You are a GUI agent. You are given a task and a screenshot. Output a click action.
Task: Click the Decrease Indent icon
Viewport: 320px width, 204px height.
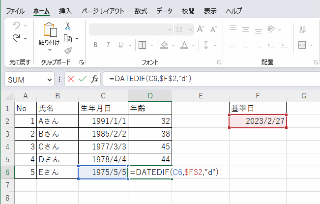click(x=271, y=45)
